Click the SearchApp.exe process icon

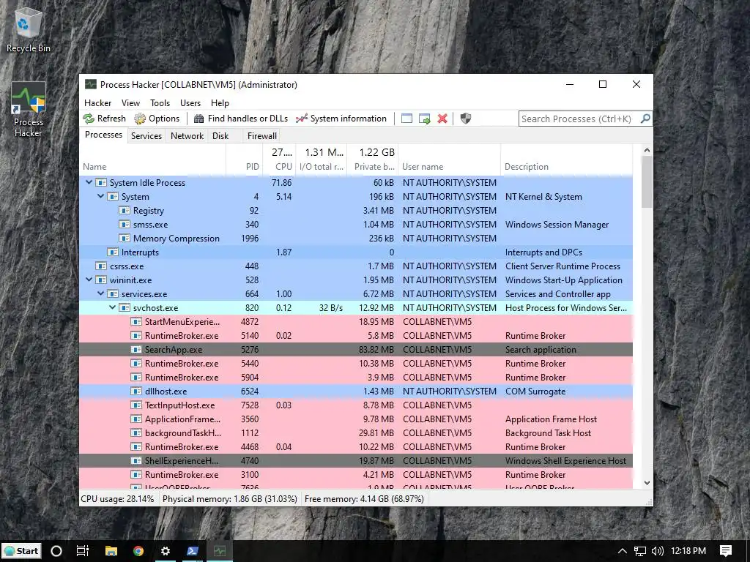[x=136, y=350]
